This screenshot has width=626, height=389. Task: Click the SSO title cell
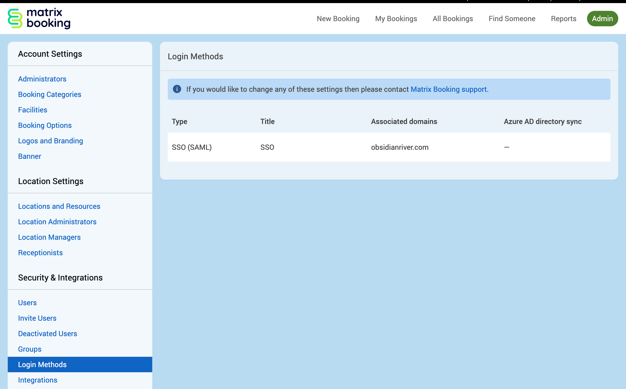tap(267, 147)
